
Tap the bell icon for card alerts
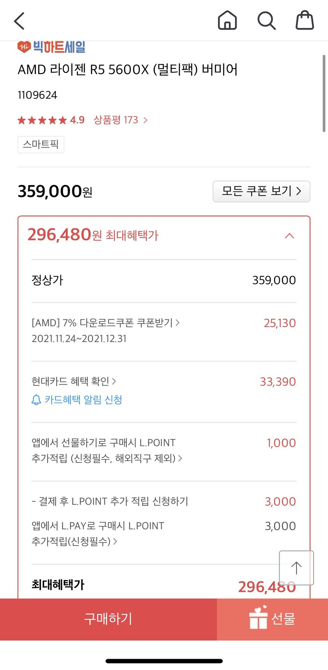tap(36, 400)
